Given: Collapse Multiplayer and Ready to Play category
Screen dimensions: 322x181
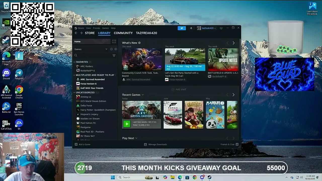Looking at the screenshot, I should click(74, 75).
